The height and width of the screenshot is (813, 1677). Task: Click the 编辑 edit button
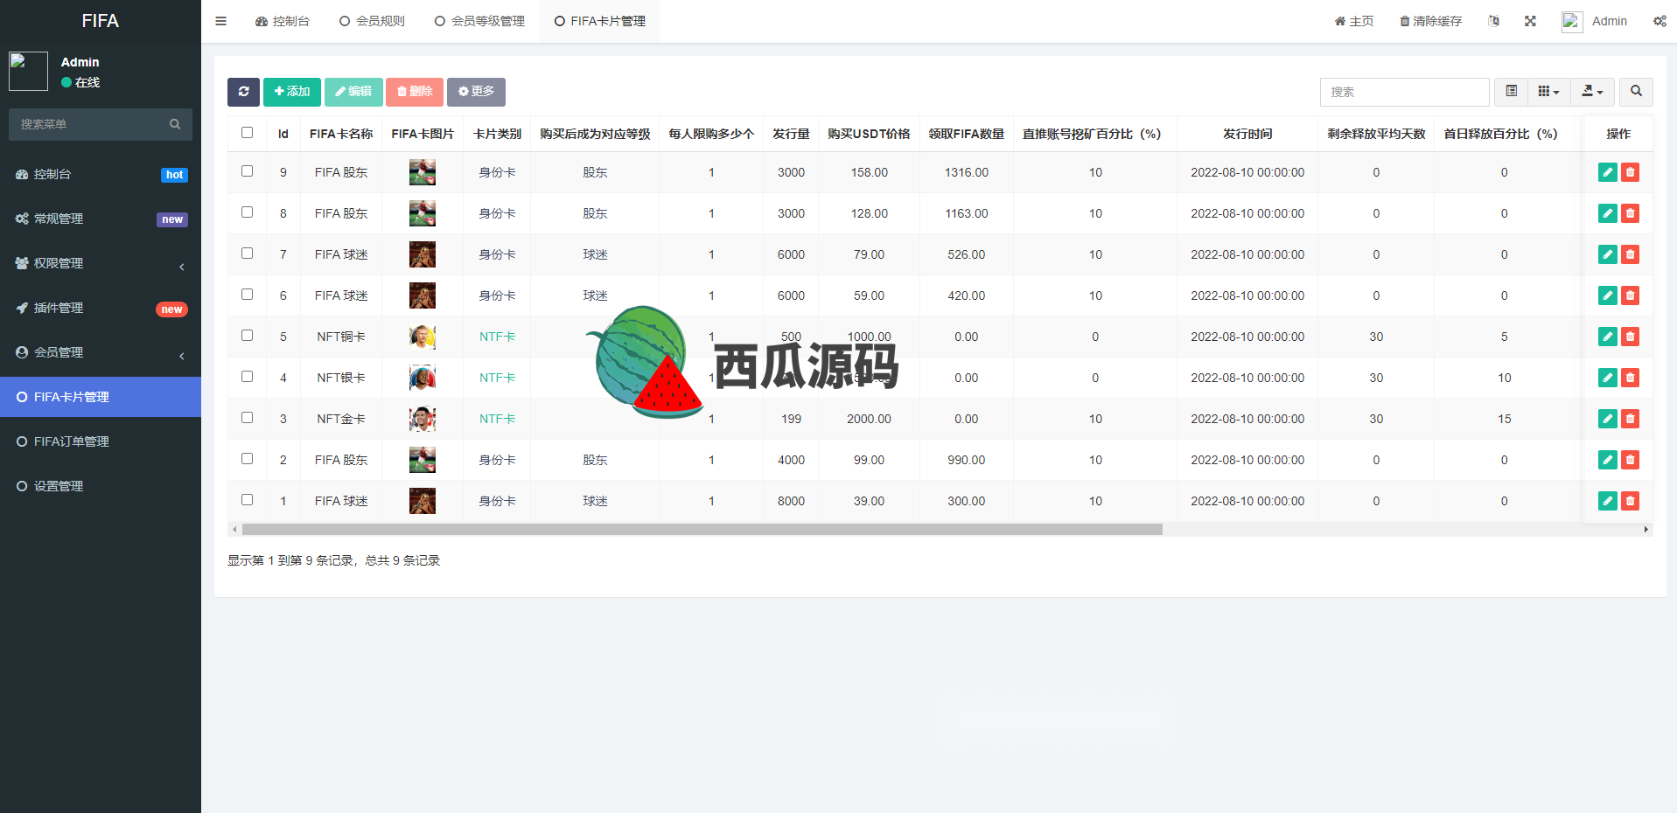click(353, 92)
